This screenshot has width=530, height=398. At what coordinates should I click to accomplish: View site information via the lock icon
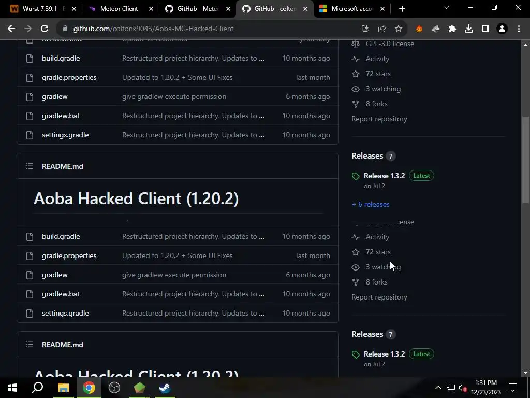[x=65, y=29]
